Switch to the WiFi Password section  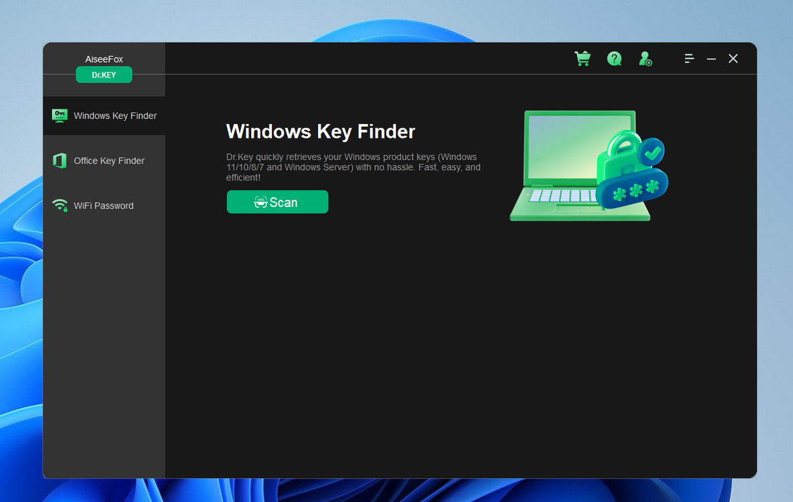coord(104,205)
